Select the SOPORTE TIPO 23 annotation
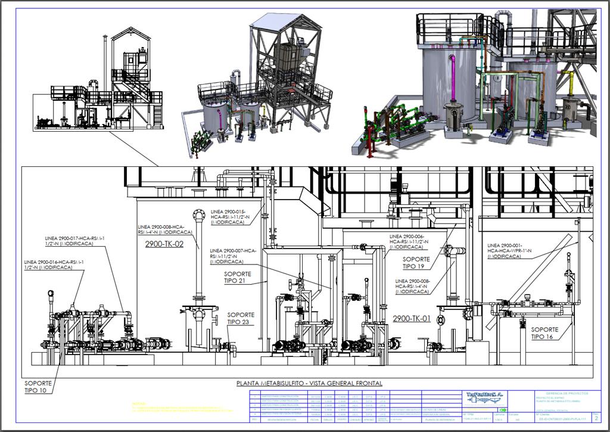The height and width of the screenshot is (432, 610). [x=241, y=318]
